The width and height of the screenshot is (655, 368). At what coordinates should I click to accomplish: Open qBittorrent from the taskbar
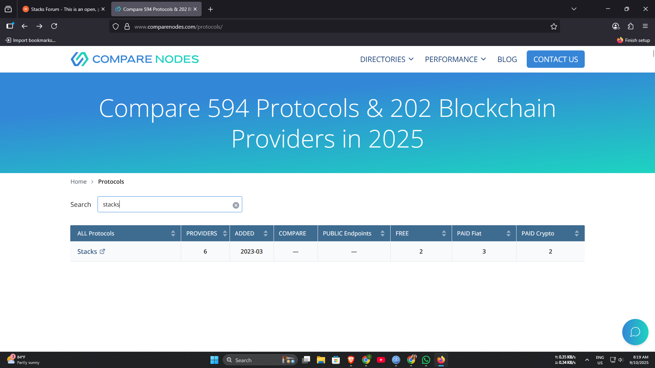(396, 360)
